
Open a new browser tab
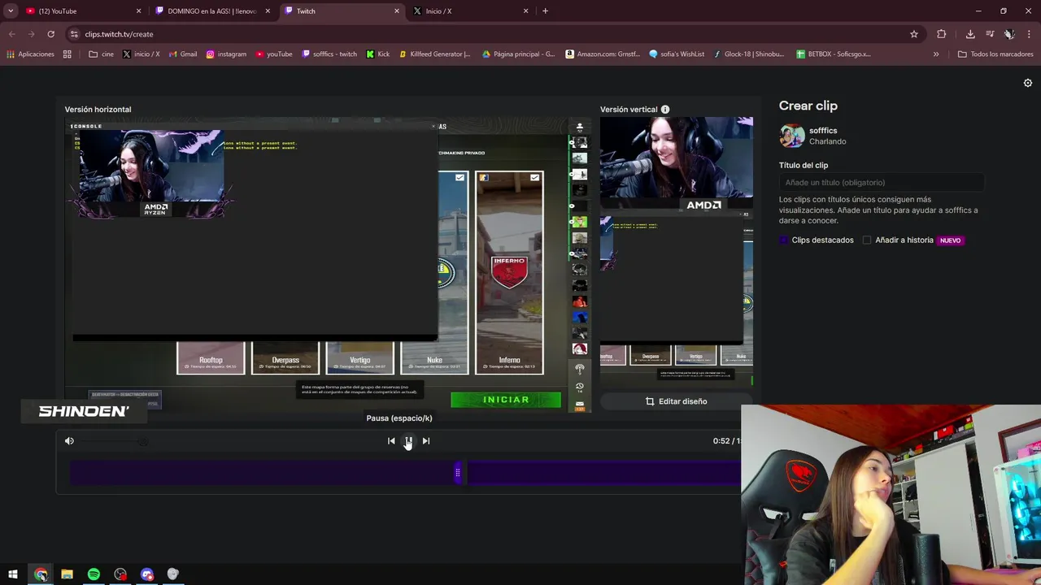(545, 11)
